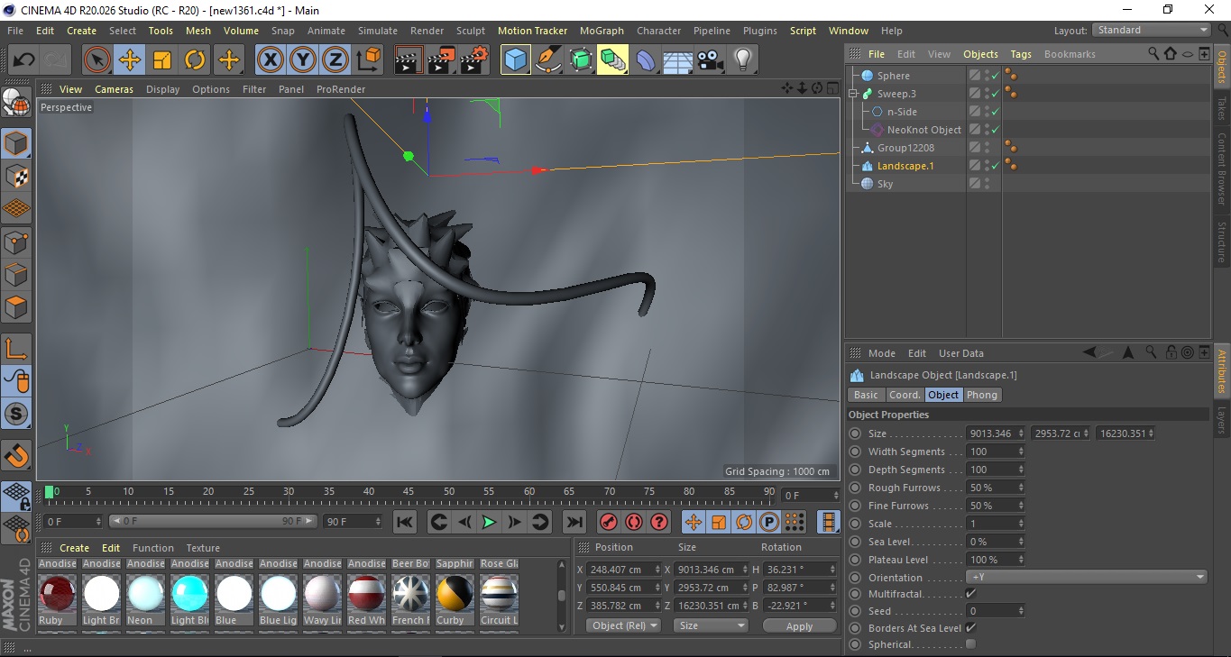Screen dimensions: 1231x657
Task: Activate the Rotate tool
Action: (x=195, y=60)
